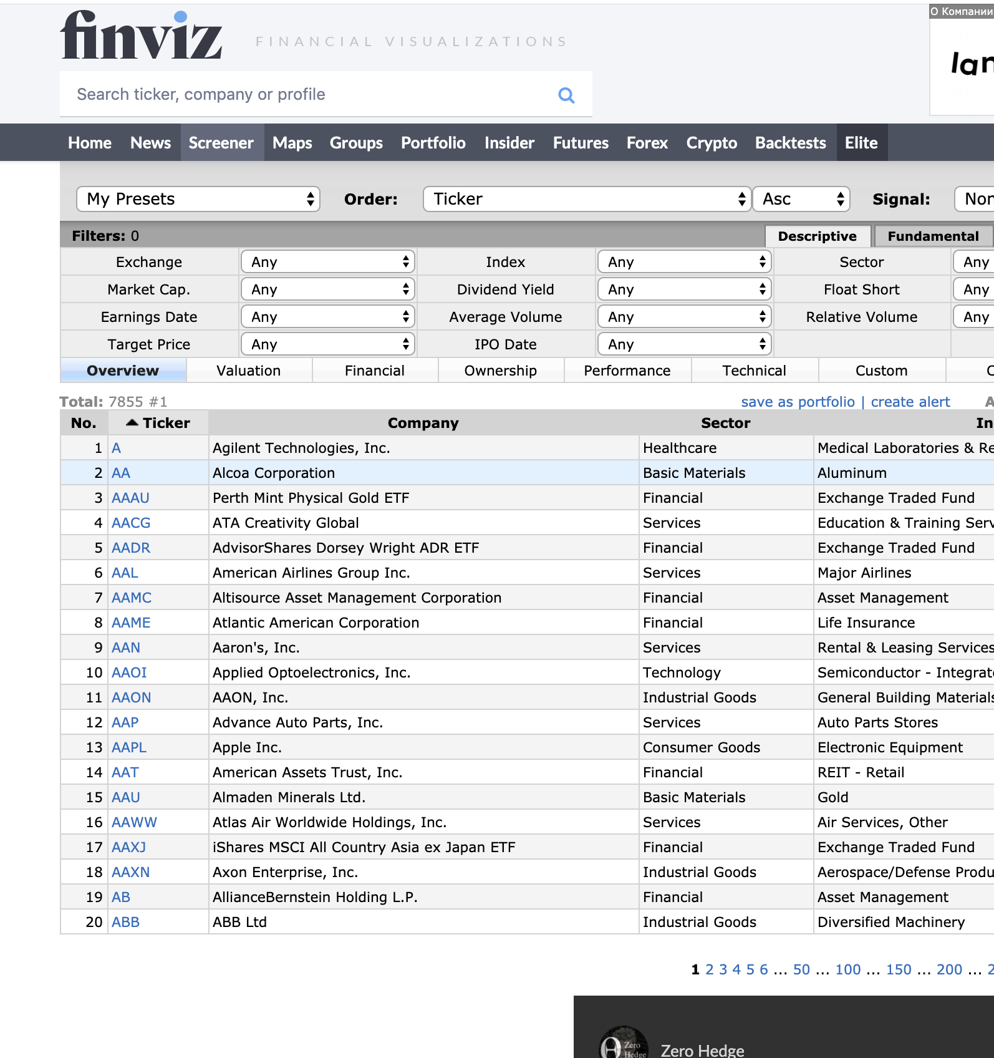Select the Dividend Yield filter dropdown
This screenshot has height=1058, width=994.
click(x=684, y=289)
